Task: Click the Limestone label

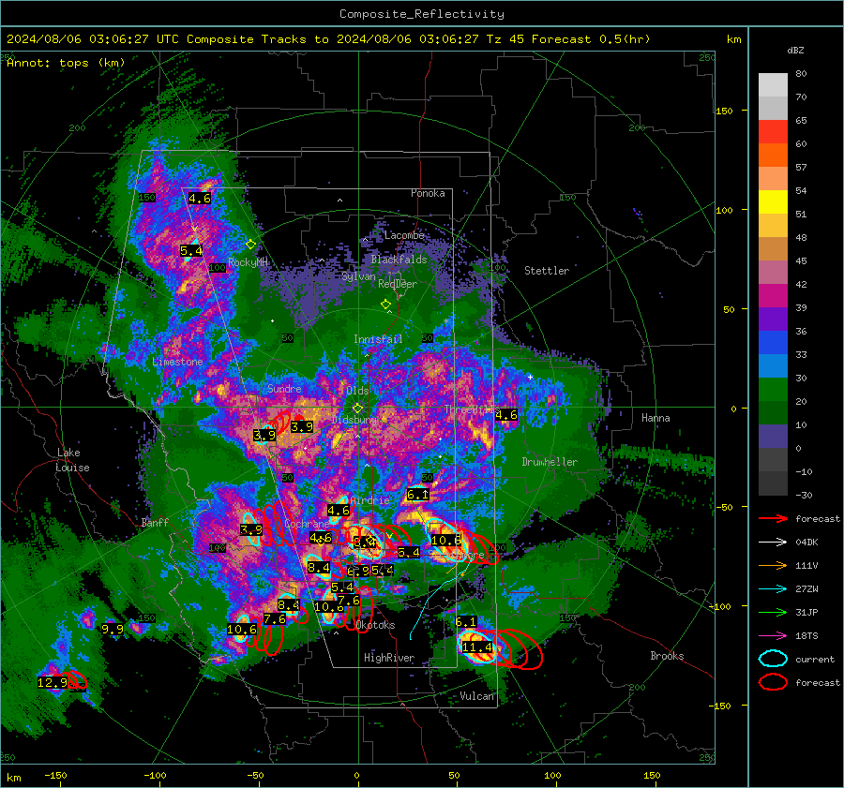Action: (x=177, y=362)
